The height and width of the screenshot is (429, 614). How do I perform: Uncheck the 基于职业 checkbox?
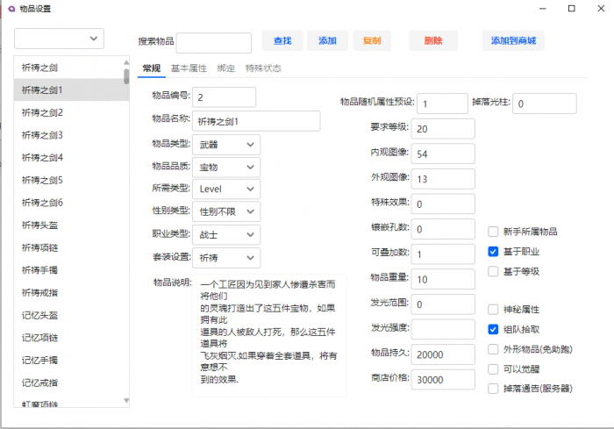[x=494, y=252]
